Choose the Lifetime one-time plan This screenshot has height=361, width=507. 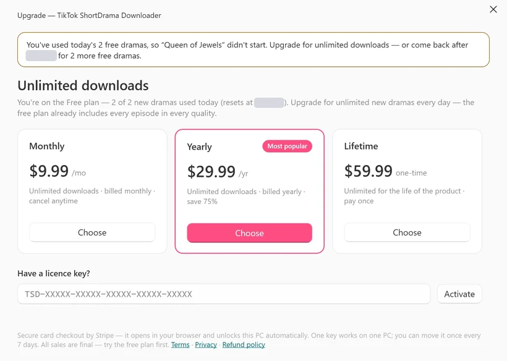pyautogui.click(x=407, y=232)
